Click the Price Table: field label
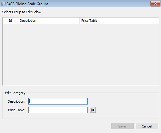 tap(17, 110)
